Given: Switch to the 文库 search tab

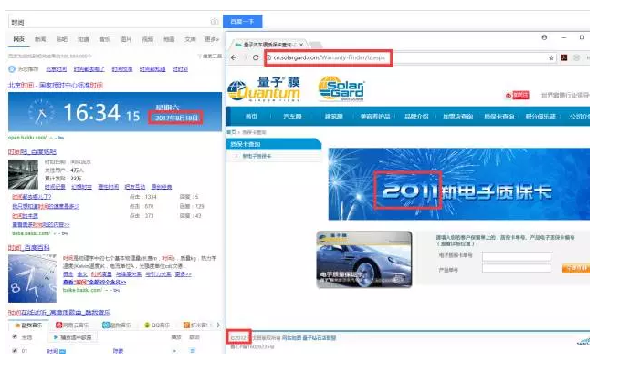Looking at the screenshot, I should coord(190,39).
